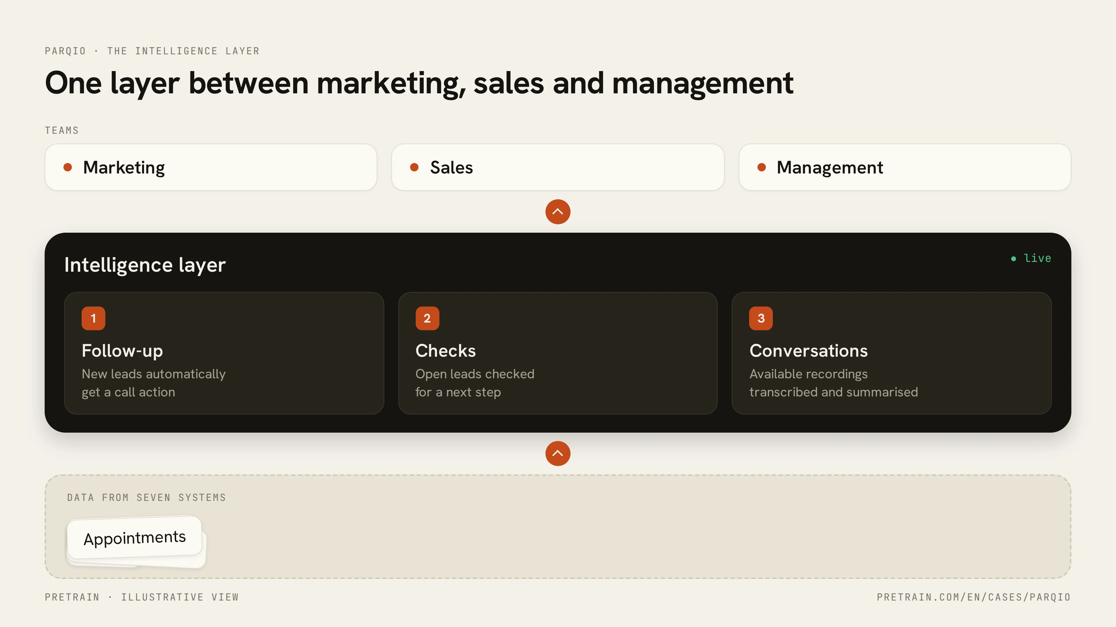Click 'New leads automatically get a call action' text
The image size is (1116, 627).
click(x=153, y=383)
